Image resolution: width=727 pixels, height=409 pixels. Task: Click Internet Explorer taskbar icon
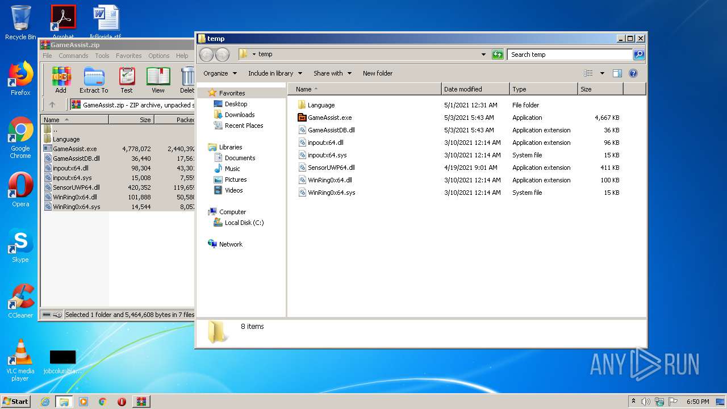pos(45,402)
